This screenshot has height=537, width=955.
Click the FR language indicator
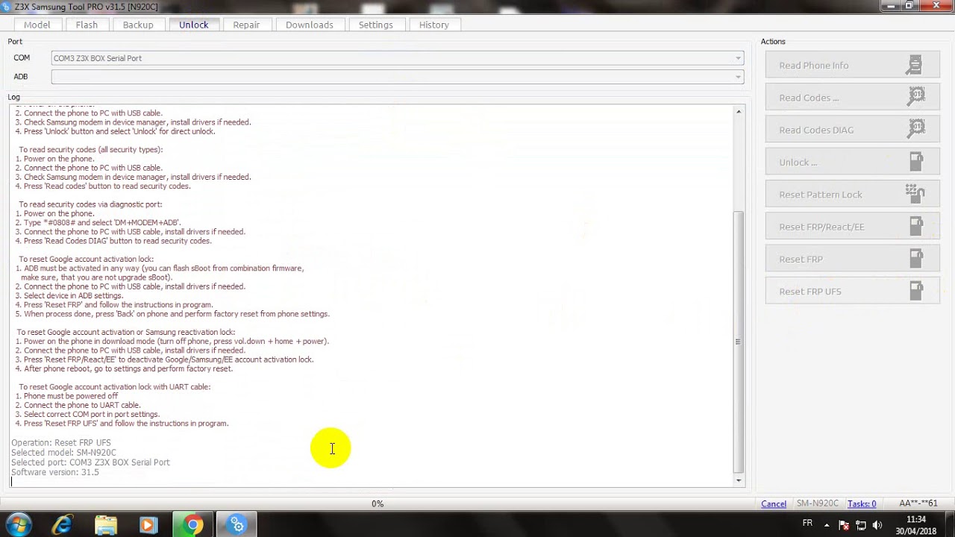coord(807,524)
